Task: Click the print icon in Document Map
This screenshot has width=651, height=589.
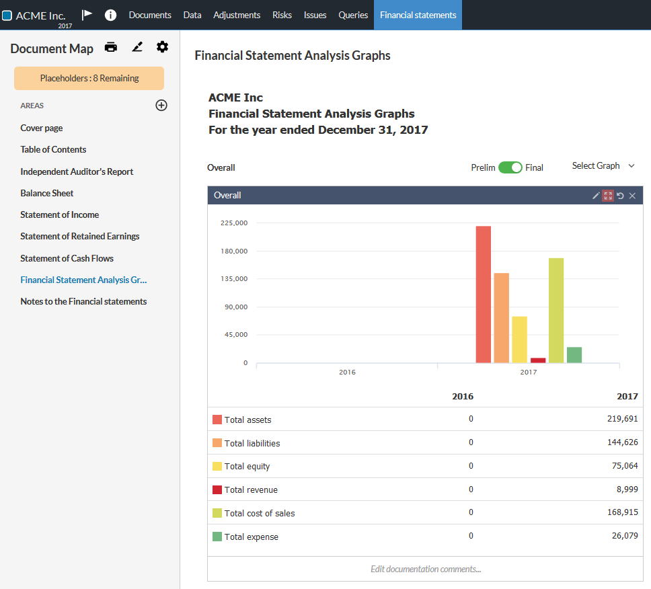Action: [111, 47]
